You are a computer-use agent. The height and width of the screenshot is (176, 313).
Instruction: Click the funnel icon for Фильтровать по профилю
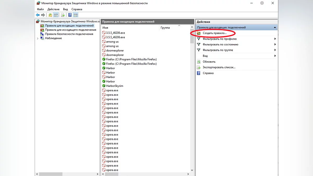(198, 39)
